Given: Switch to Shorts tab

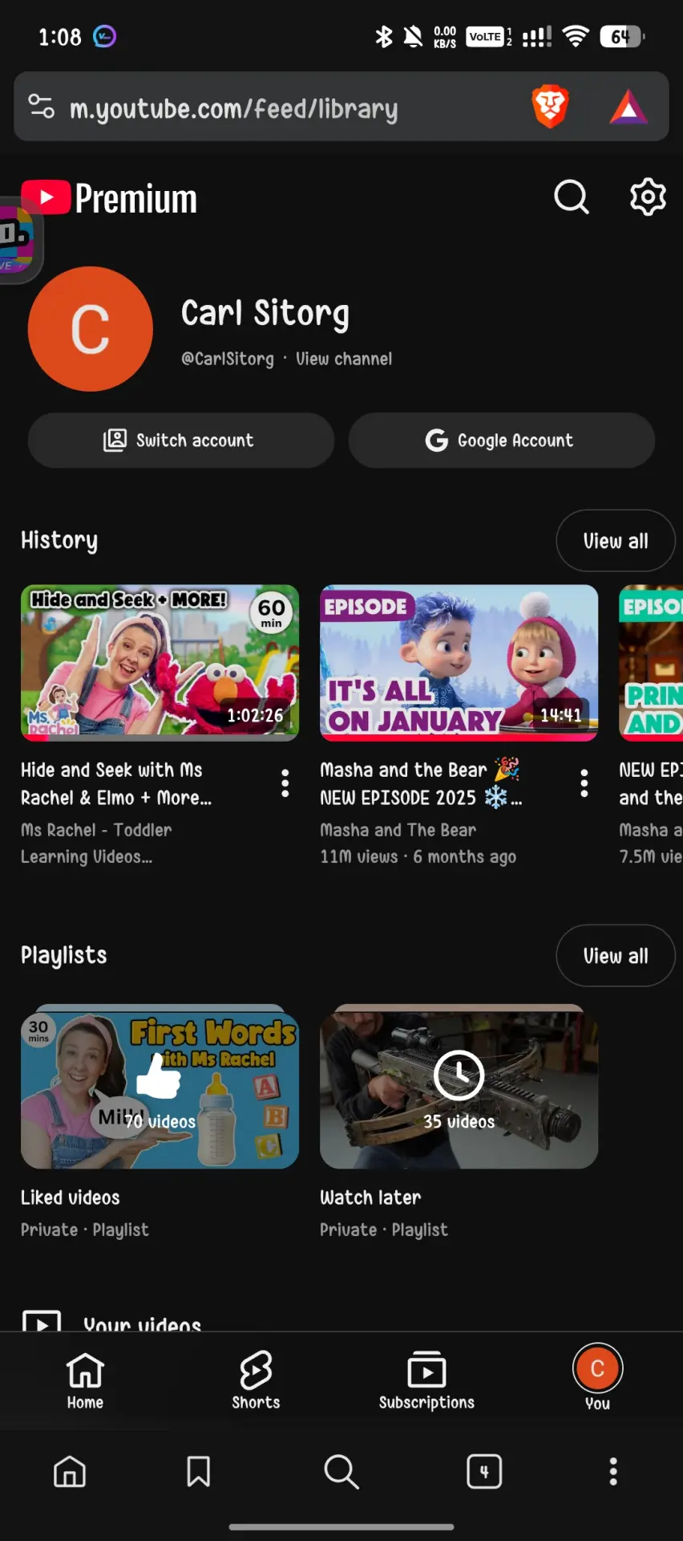Looking at the screenshot, I should coord(256,1380).
